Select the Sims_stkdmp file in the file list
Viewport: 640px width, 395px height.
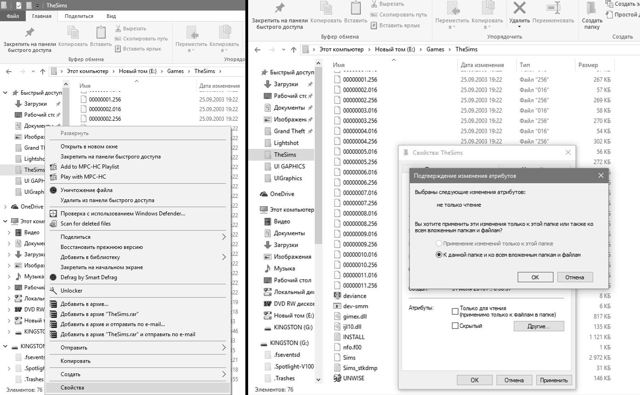360,368
